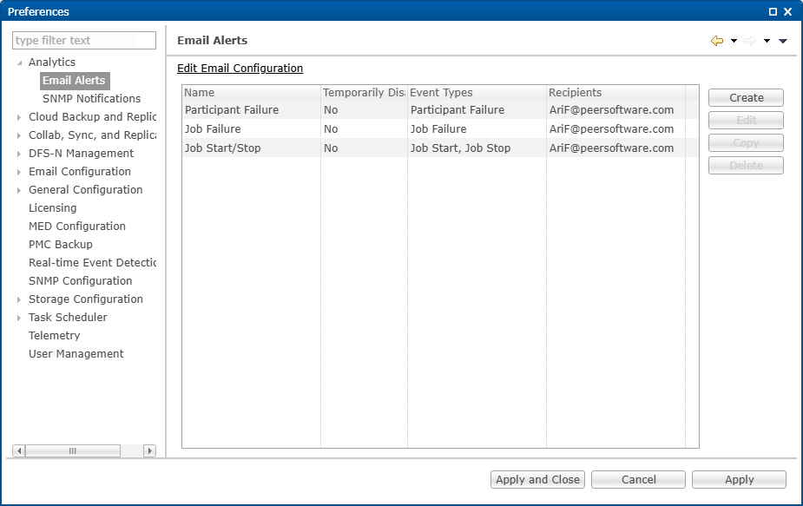
Task: Click the Create button
Action: (746, 98)
